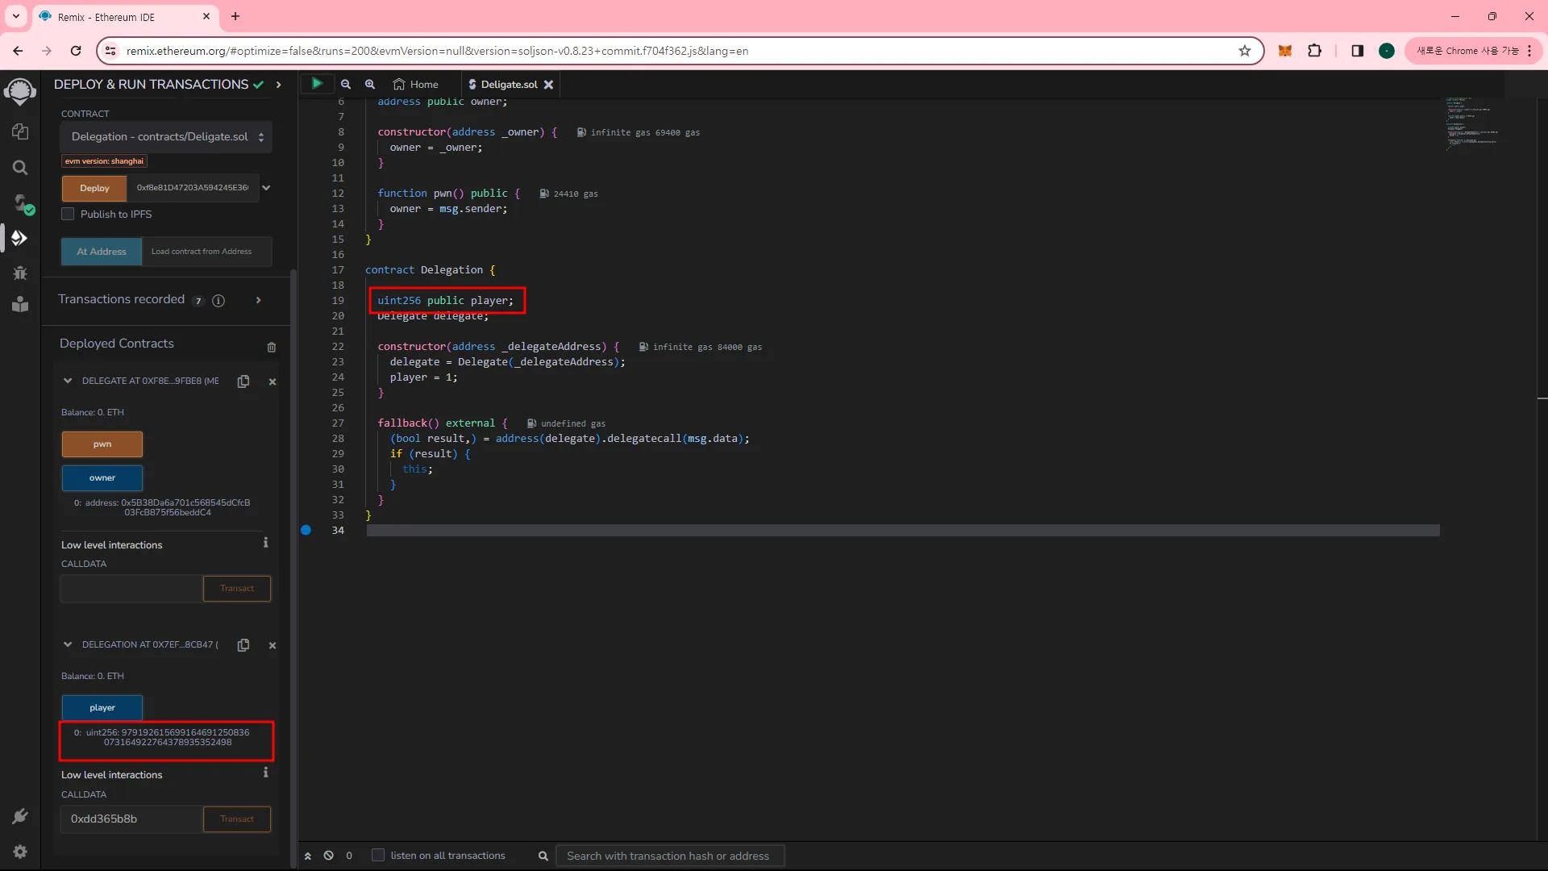The image size is (1548, 871).
Task: Open Deploy & run transactions sidebar icon
Action: pos(20,238)
